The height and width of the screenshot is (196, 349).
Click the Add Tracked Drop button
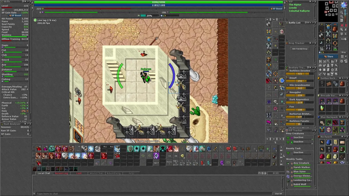pos(300,49)
